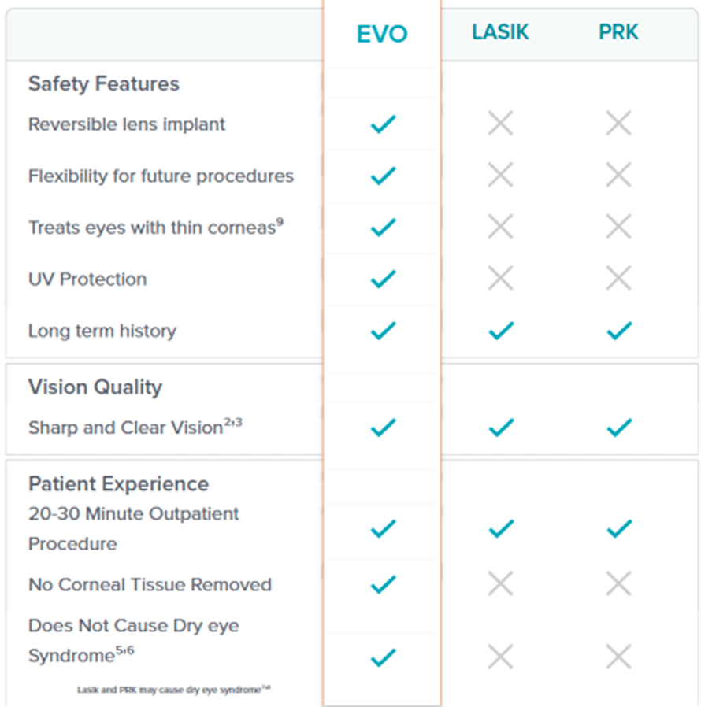Select the PRK column header
The height and width of the screenshot is (707, 701).
point(618,33)
